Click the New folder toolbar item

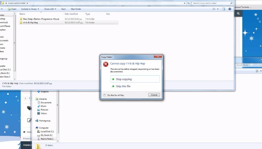coord(76,9)
